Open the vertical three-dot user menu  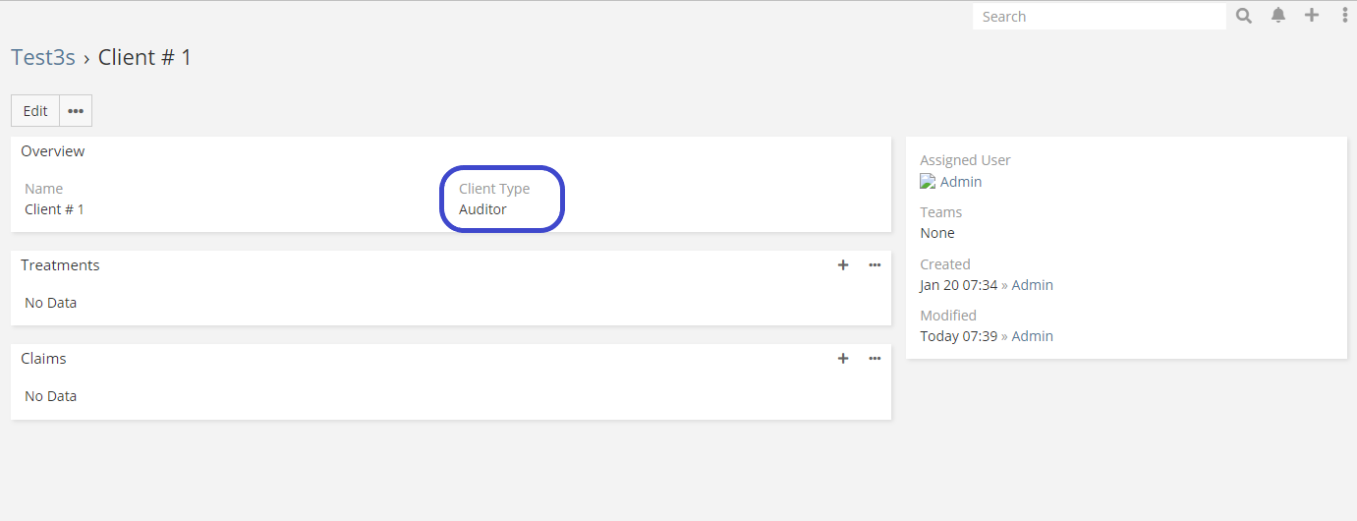tap(1344, 16)
